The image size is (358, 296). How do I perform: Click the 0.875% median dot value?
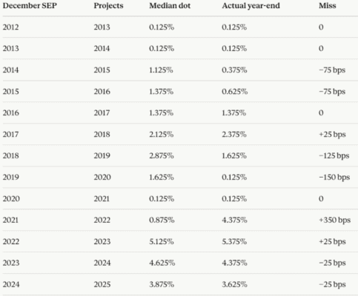click(162, 220)
